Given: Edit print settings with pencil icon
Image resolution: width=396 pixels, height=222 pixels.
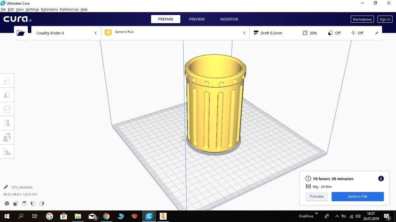Looking at the screenshot, I should pos(377,33).
